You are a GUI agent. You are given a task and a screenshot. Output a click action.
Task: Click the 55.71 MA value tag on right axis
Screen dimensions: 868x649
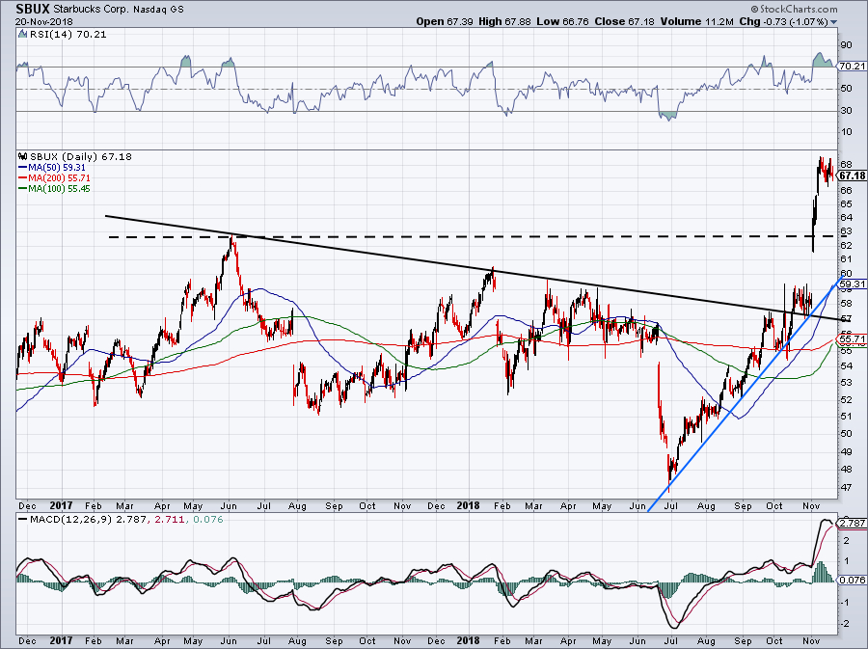point(852,338)
